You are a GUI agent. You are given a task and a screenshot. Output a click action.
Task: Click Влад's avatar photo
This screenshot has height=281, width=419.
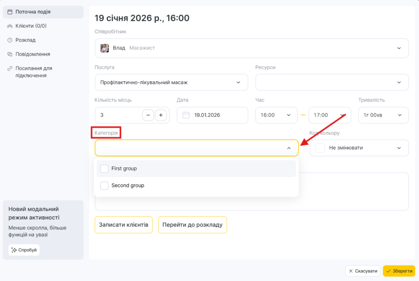tap(105, 48)
